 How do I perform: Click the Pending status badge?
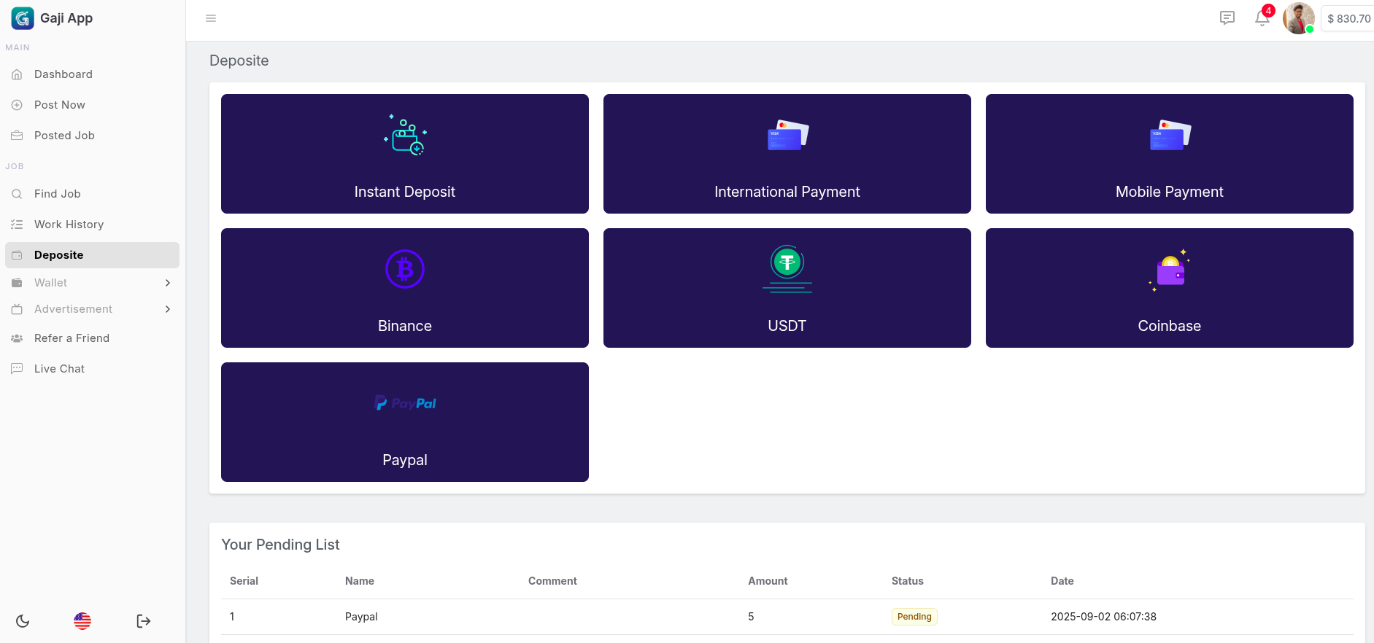[914, 617]
